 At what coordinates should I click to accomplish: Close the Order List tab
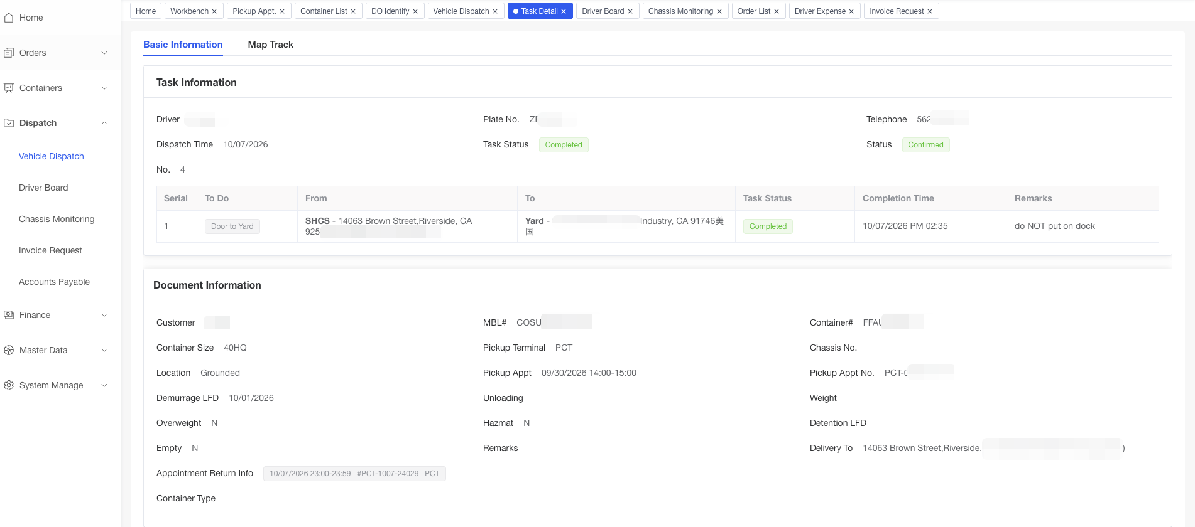(x=777, y=11)
